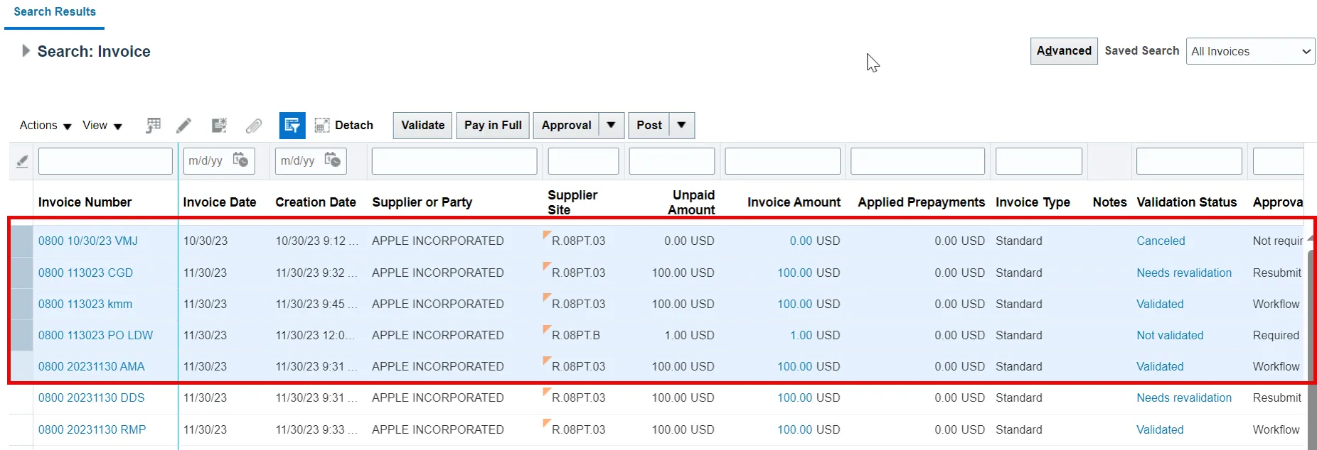Open the Approval button dropdown arrow
The width and height of the screenshot is (1317, 450).
pos(611,126)
